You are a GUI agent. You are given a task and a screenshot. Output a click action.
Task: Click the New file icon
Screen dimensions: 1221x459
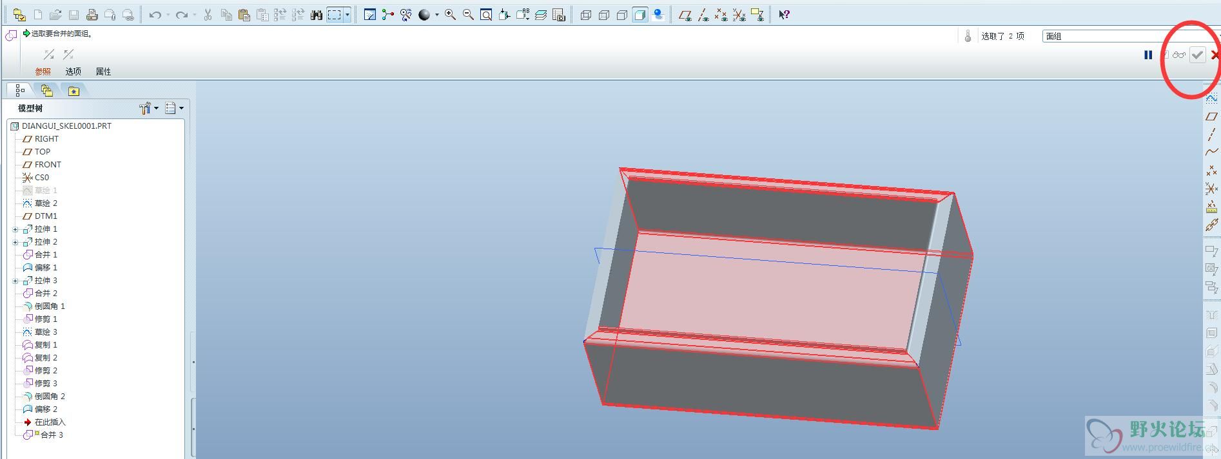(38, 15)
